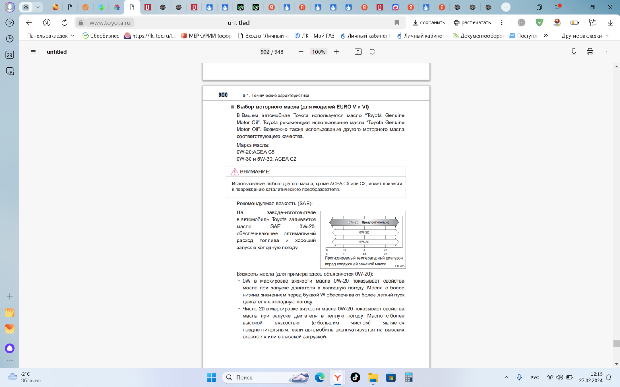Click the PDF page number field 902

[x=265, y=52]
